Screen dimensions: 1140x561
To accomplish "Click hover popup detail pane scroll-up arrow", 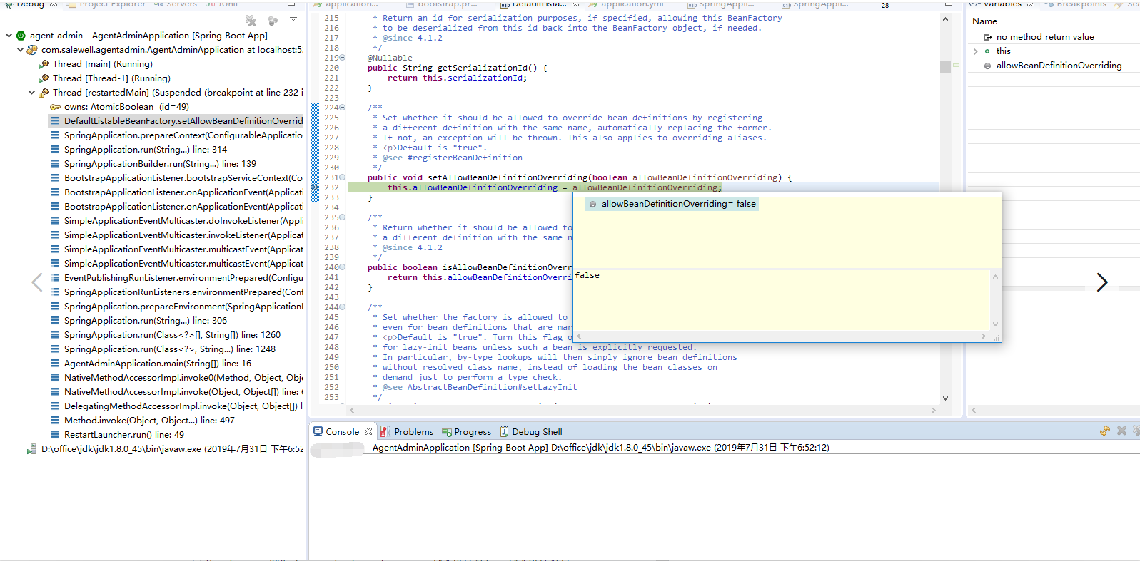I will pos(995,277).
